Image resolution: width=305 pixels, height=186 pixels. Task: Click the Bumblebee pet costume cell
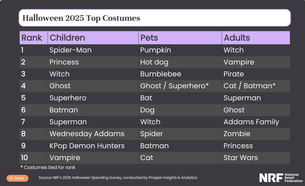(x=161, y=74)
